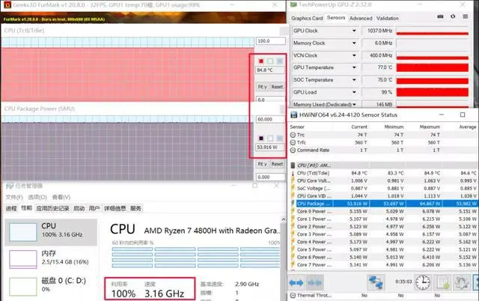
Task: Open the Memory Used (Dedicated) dropdown
Action: point(354,105)
